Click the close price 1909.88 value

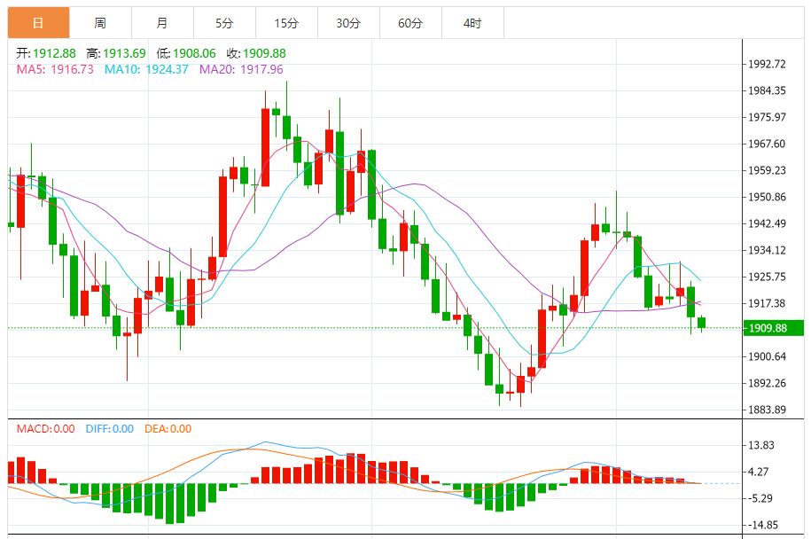264,53
